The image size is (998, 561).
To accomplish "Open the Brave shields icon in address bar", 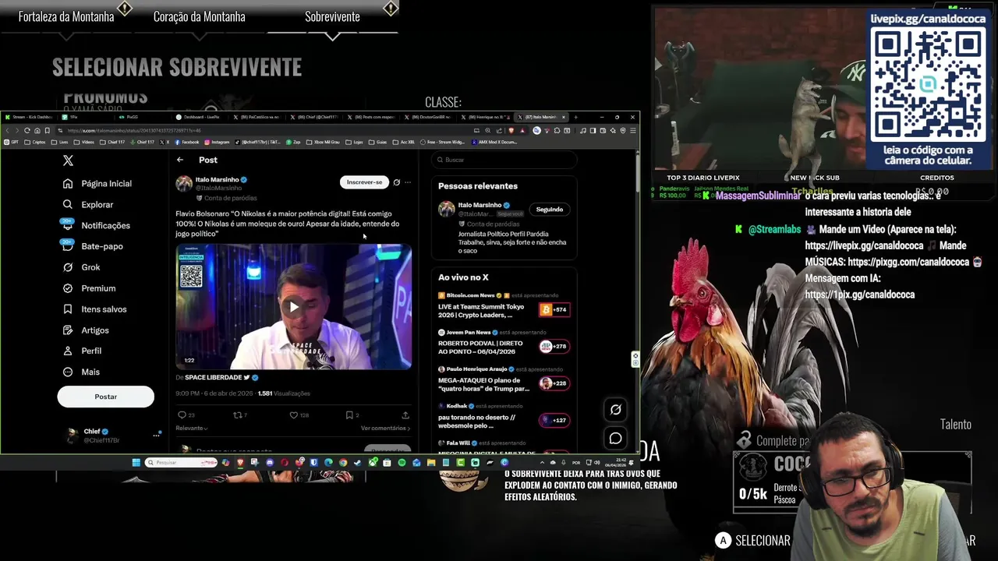I will coord(511,130).
